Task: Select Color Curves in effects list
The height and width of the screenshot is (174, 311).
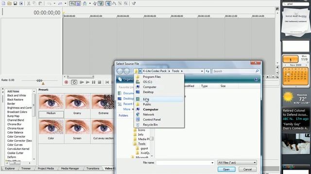Action: pyautogui.click(x=15, y=145)
